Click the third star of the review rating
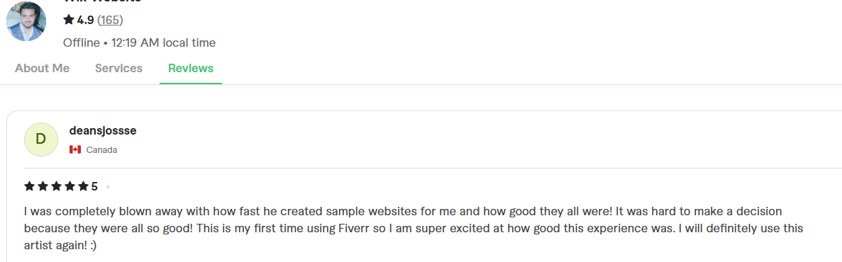The height and width of the screenshot is (262, 842). [56, 186]
